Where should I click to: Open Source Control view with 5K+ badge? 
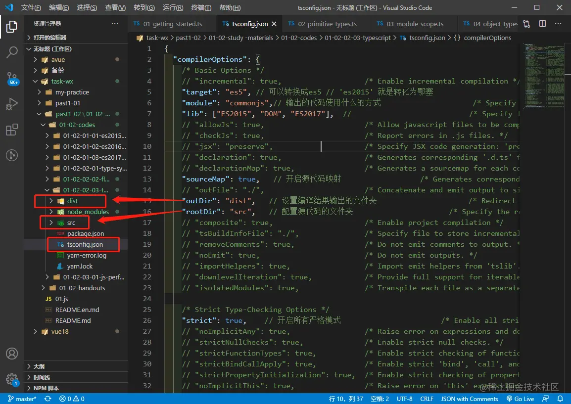(x=12, y=78)
